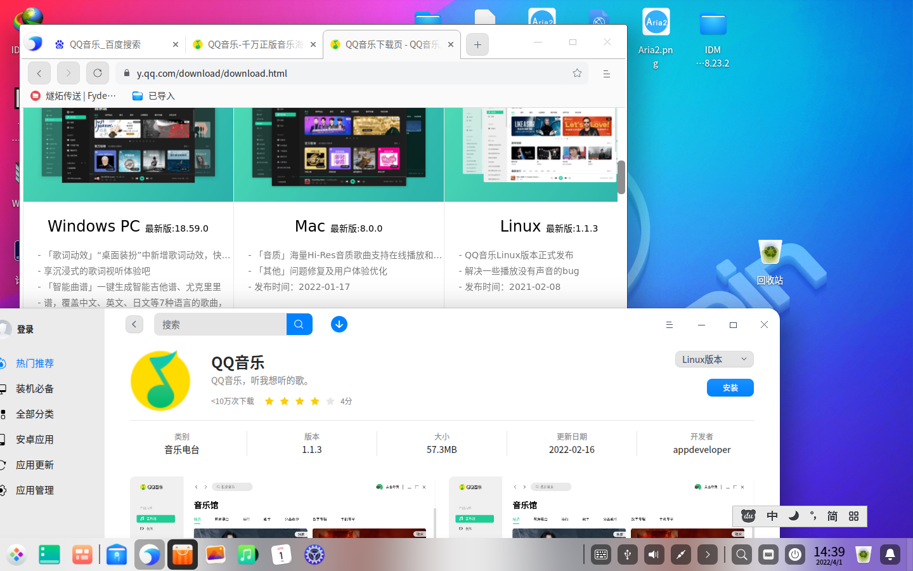Open the notification bell in the dock
This screenshot has width=913, height=571.
tap(890, 555)
